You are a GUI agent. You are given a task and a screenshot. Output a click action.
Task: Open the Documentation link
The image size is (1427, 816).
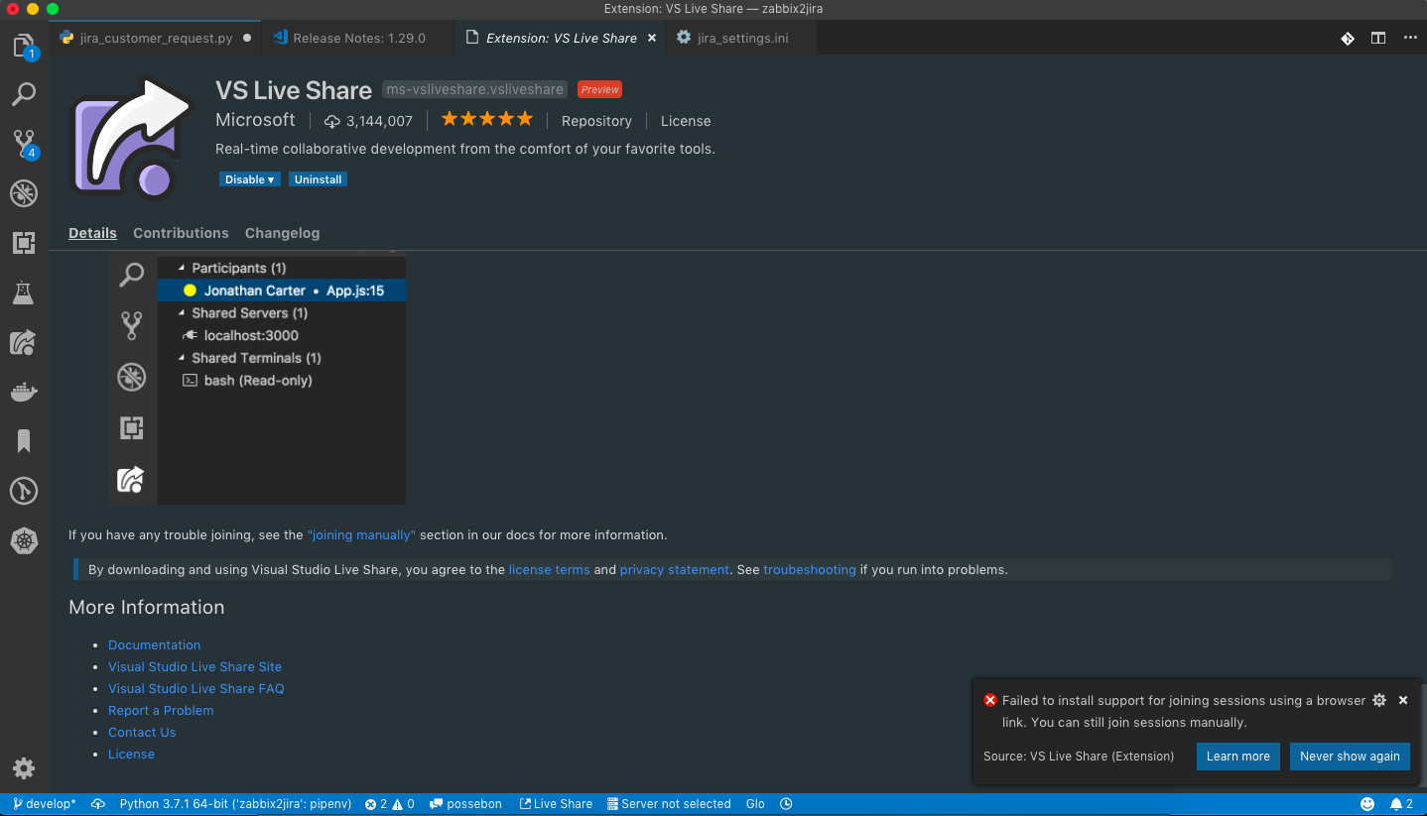point(154,644)
